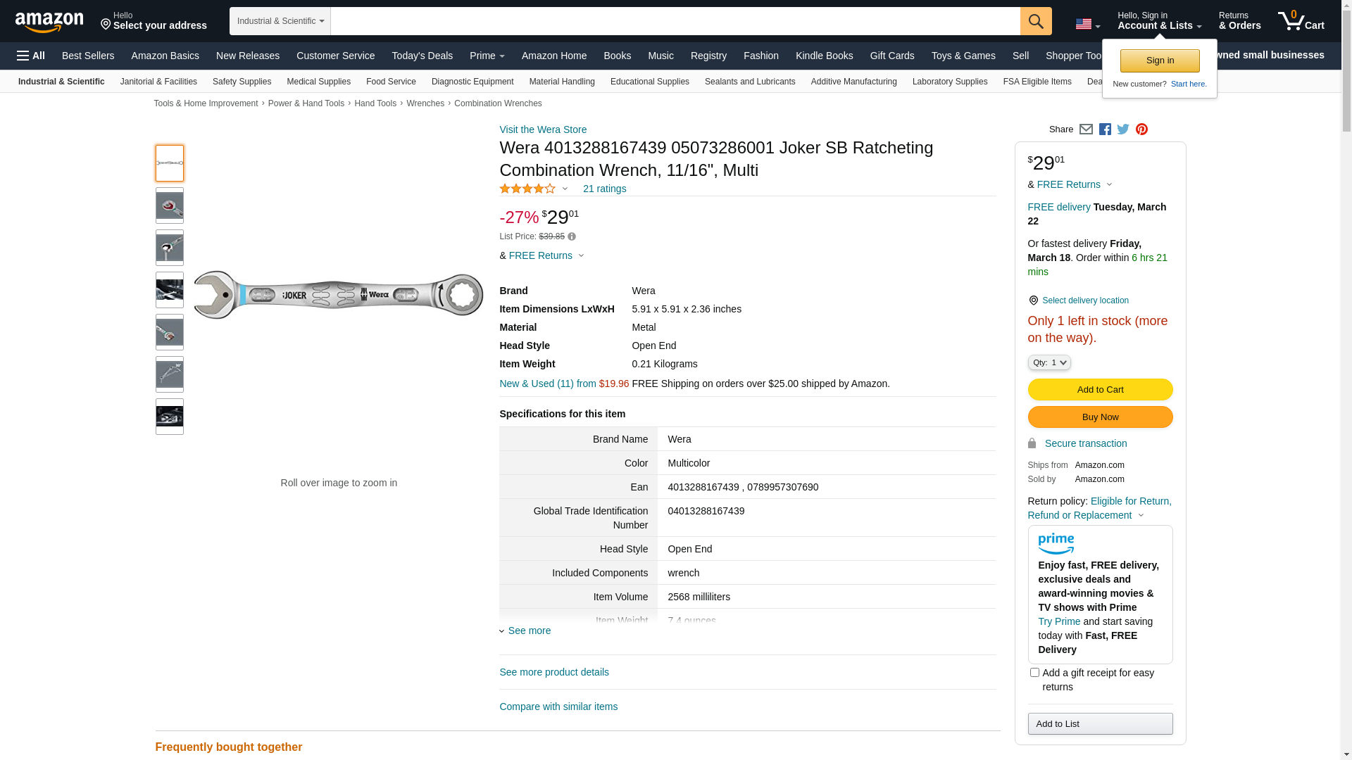
Task: Open the Qty quantity dropdown
Action: click(x=1049, y=362)
